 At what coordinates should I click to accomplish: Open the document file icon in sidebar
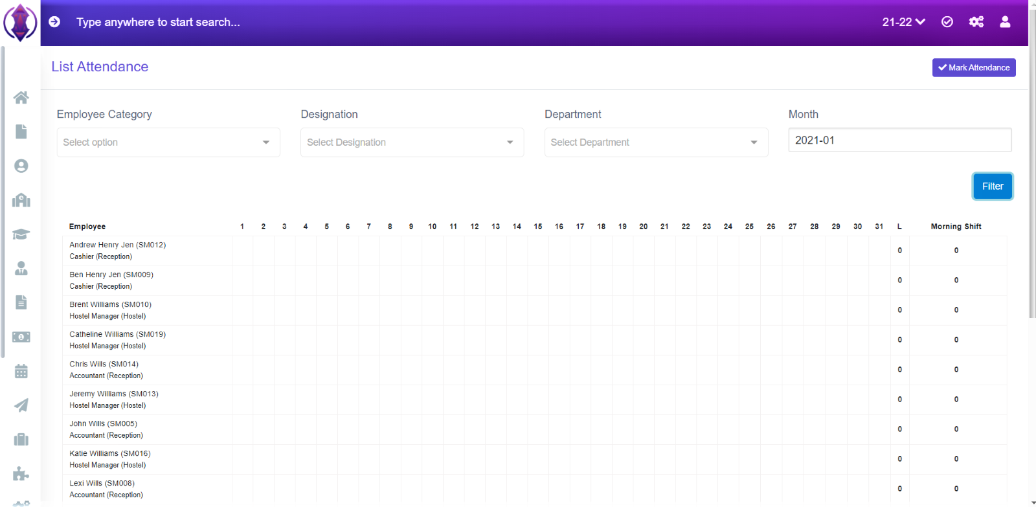(21, 131)
